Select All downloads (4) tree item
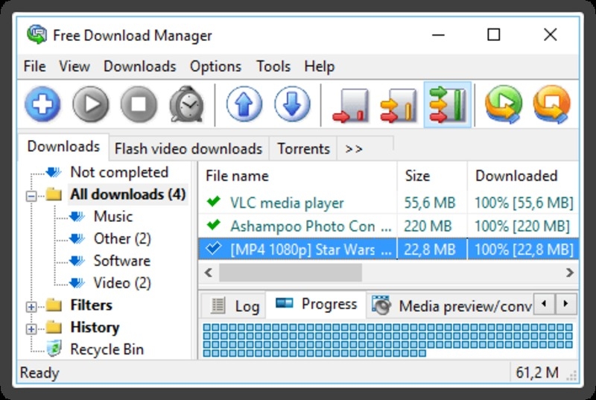This screenshot has height=400, width=596. click(127, 194)
